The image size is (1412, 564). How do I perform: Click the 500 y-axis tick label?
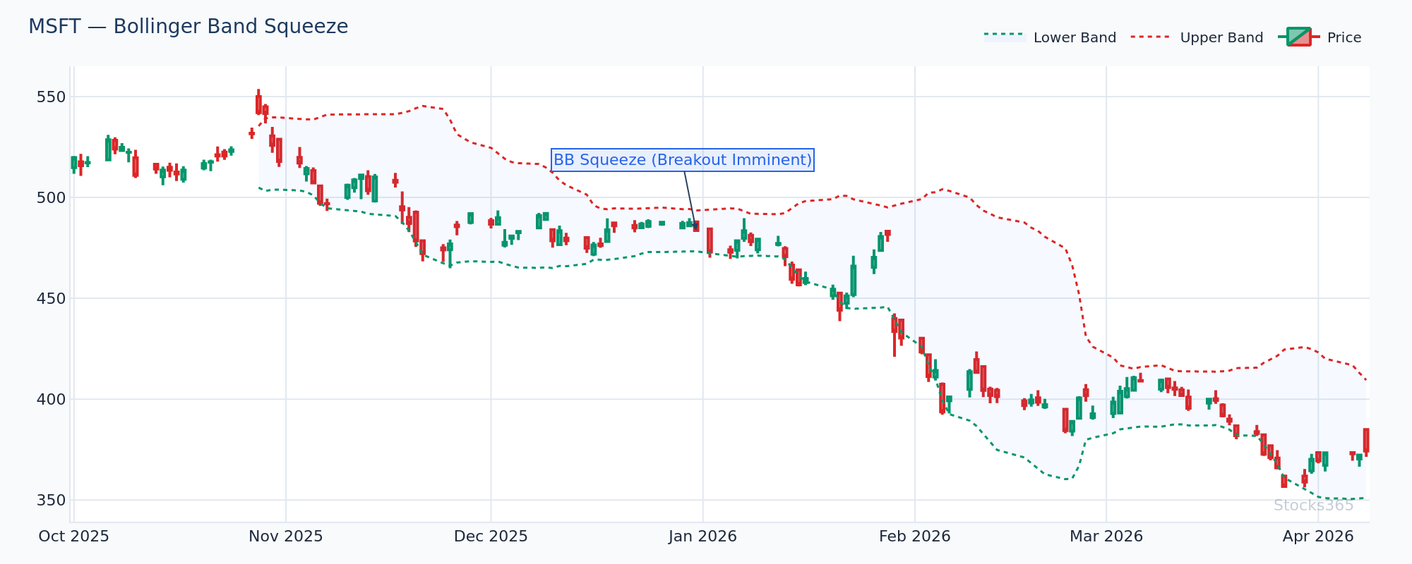point(51,198)
